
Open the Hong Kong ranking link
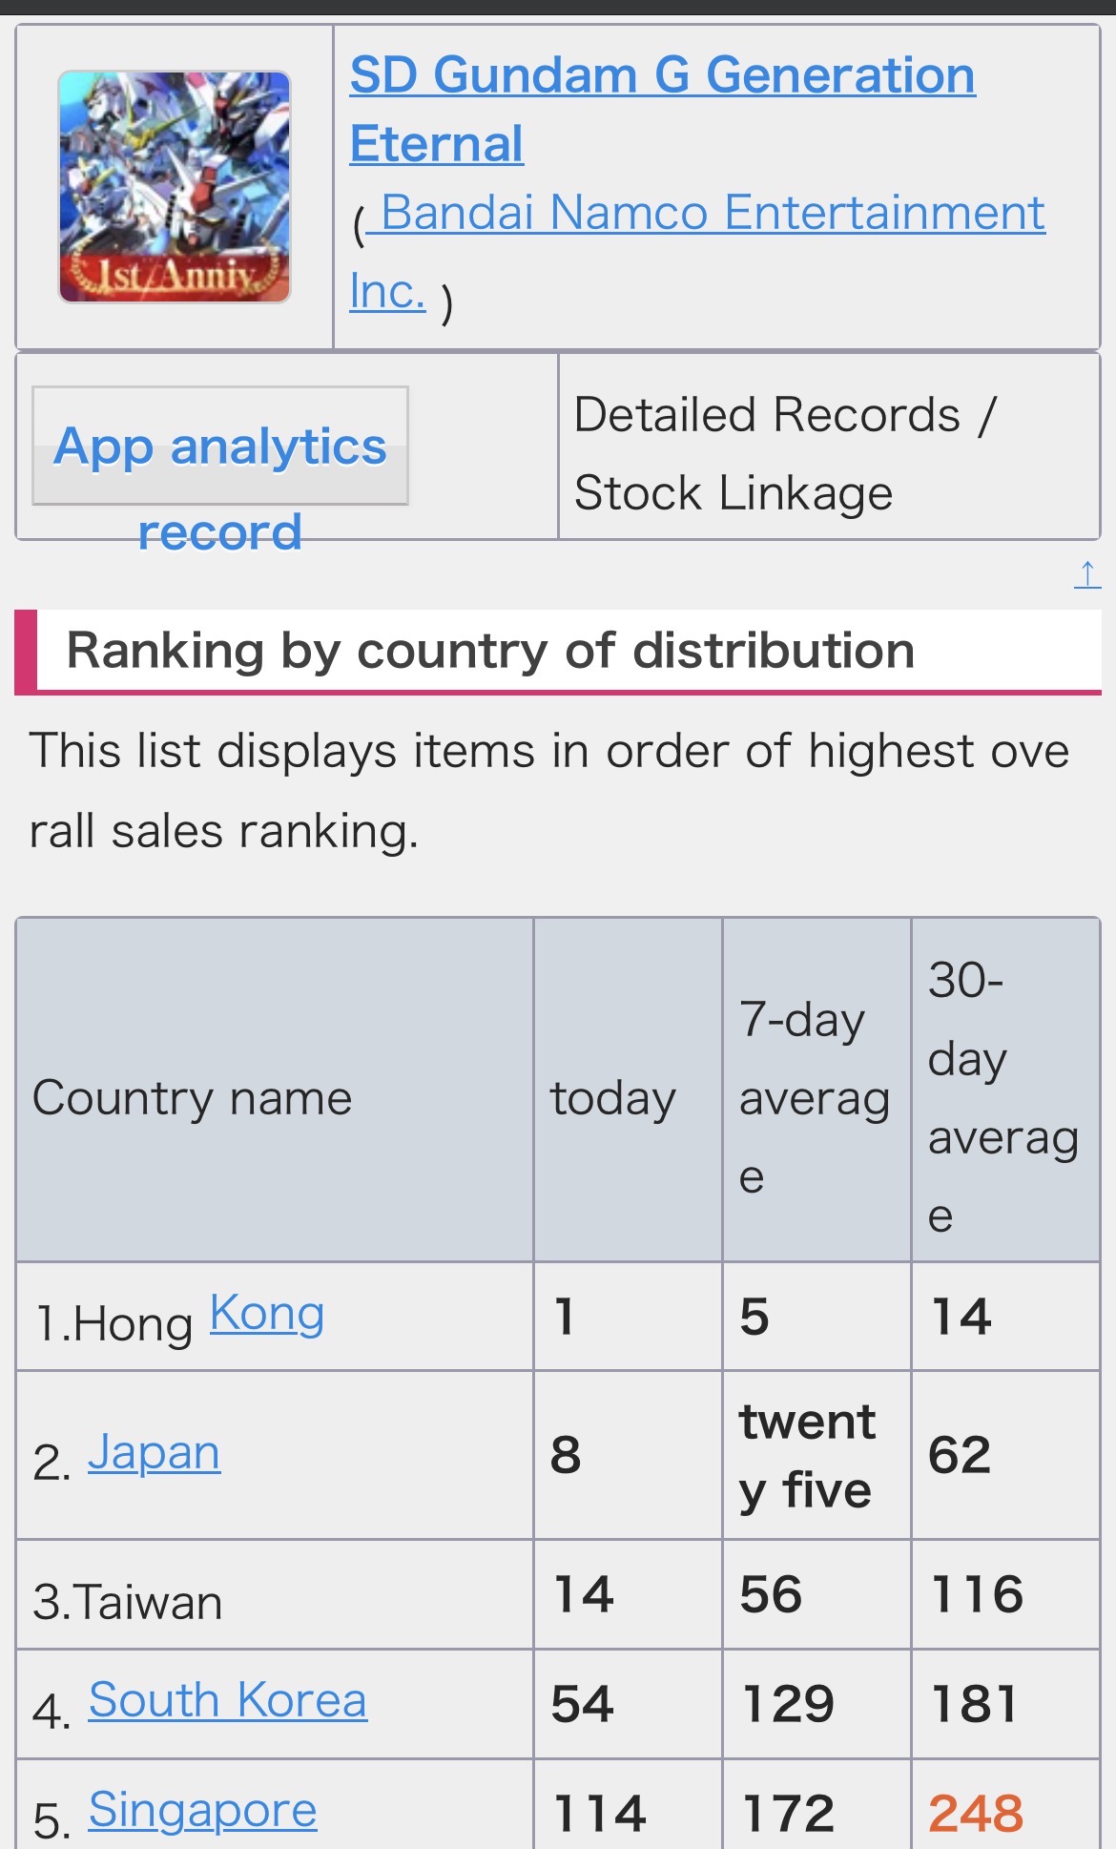(267, 1314)
